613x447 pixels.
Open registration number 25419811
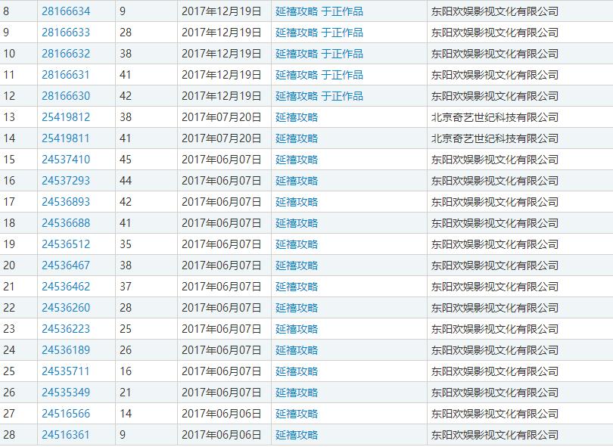pos(66,138)
